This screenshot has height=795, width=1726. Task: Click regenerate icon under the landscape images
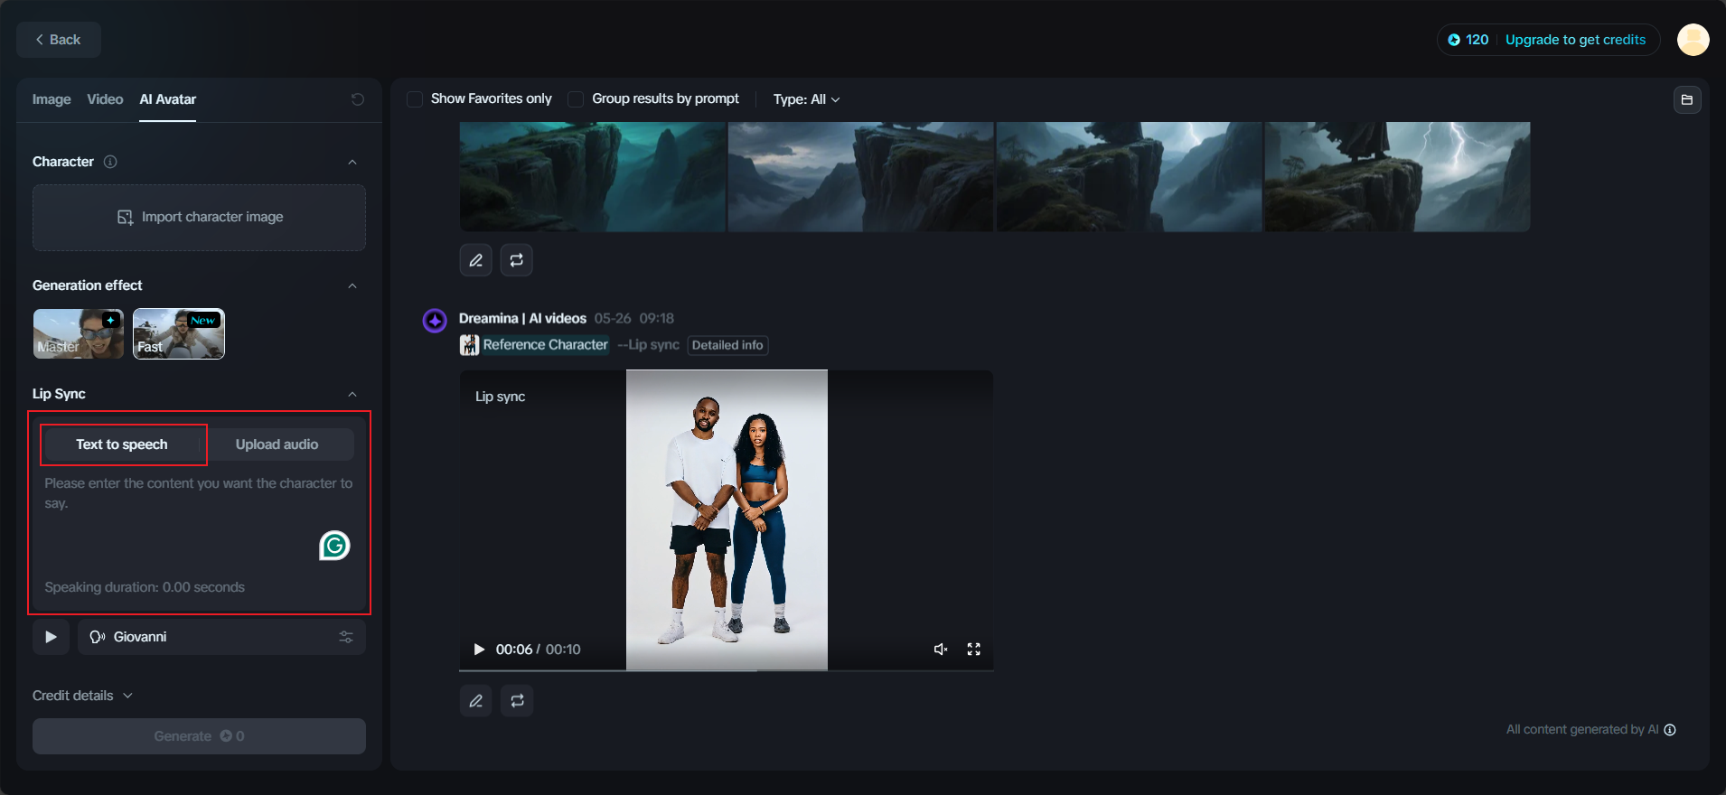point(517,260)
